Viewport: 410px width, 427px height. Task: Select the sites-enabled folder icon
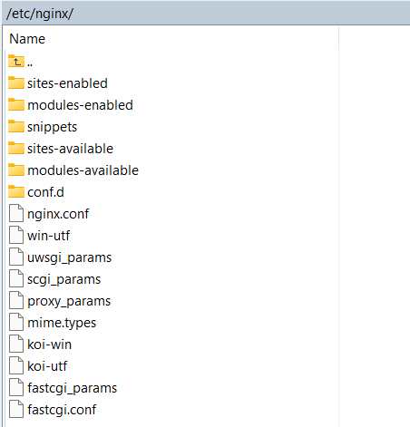pos(16,83)
